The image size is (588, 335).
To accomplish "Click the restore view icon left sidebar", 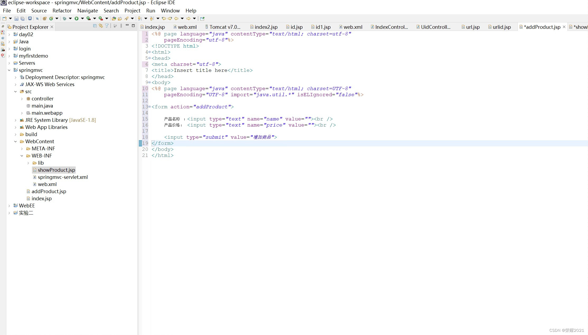I will pos(3,27).
